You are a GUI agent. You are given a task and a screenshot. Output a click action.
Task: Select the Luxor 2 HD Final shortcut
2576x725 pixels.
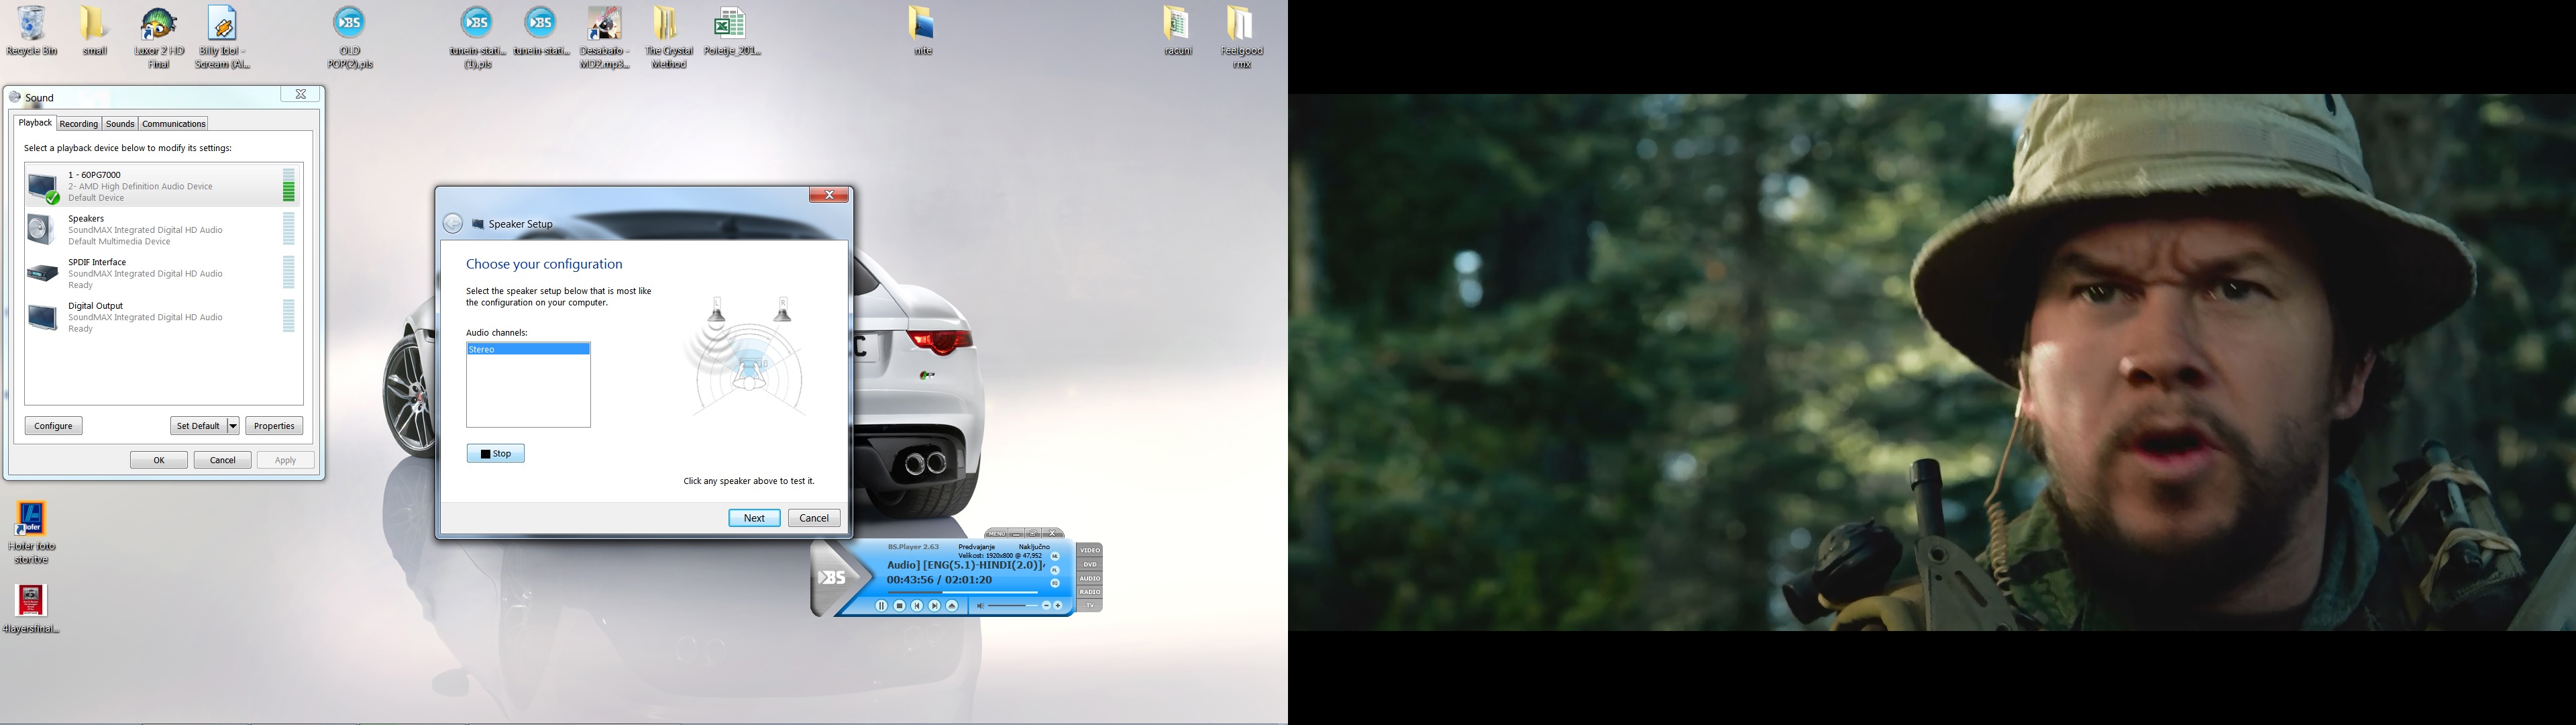pos(159,37)
